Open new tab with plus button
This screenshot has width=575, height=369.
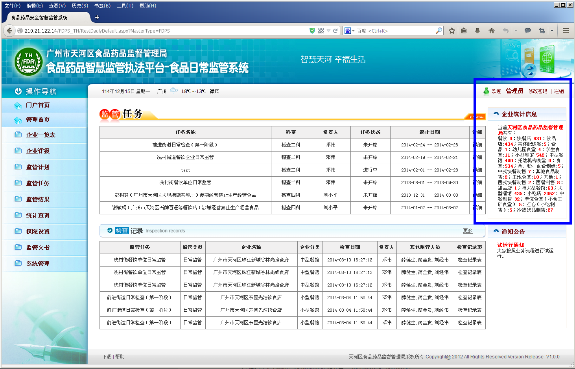point(97,17)
